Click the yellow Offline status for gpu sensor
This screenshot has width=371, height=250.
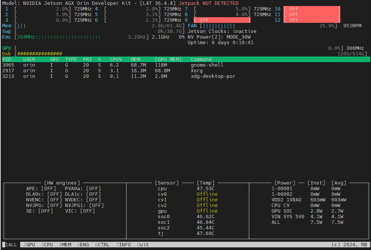pos(207,211)
